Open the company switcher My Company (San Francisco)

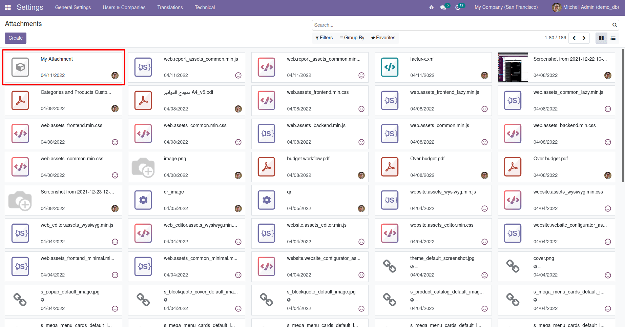506,7
